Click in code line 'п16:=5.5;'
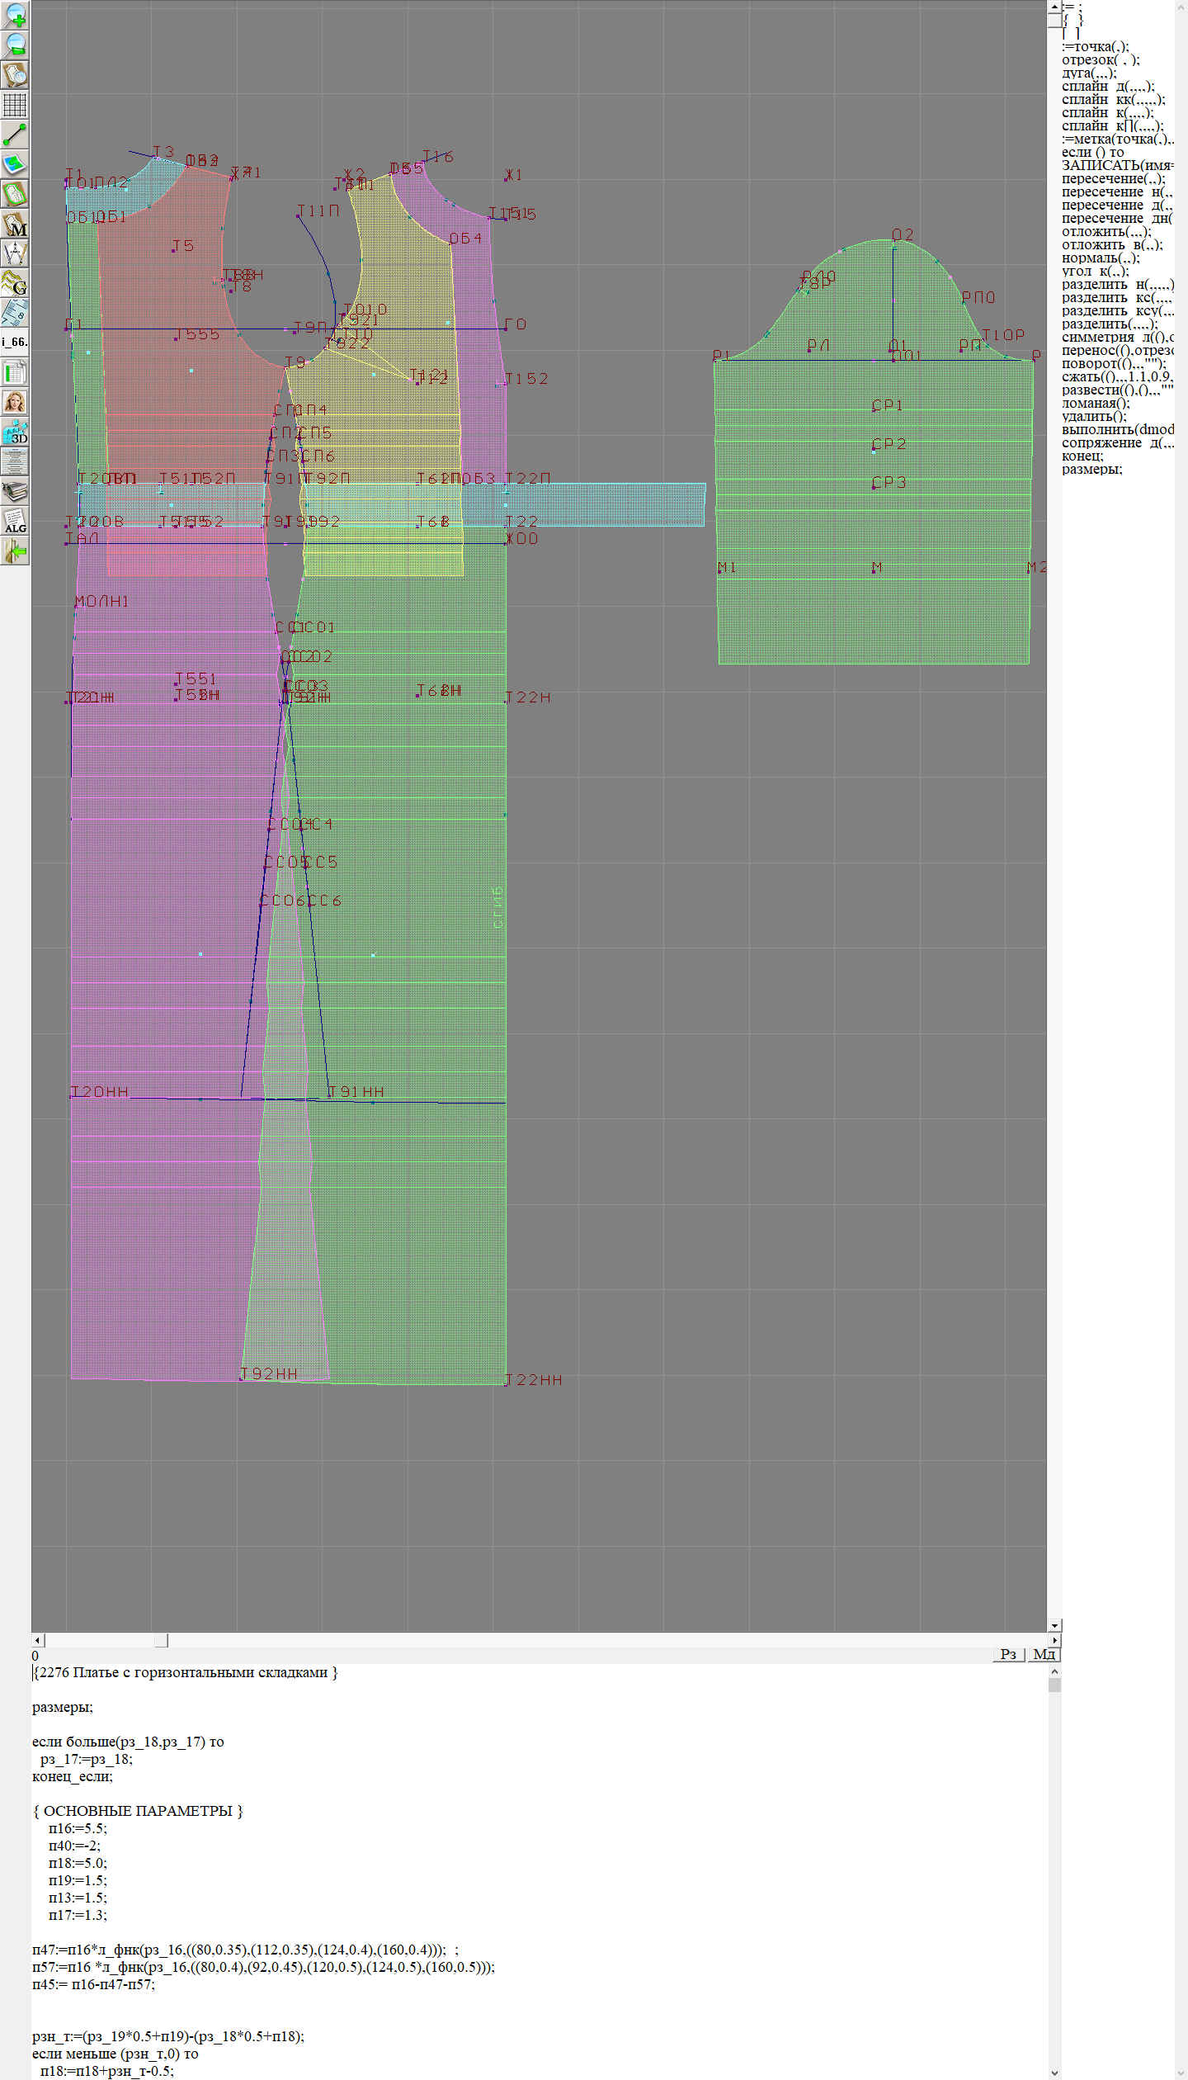Viewport: 1188px width, 2080px height. coord(78,1829)
